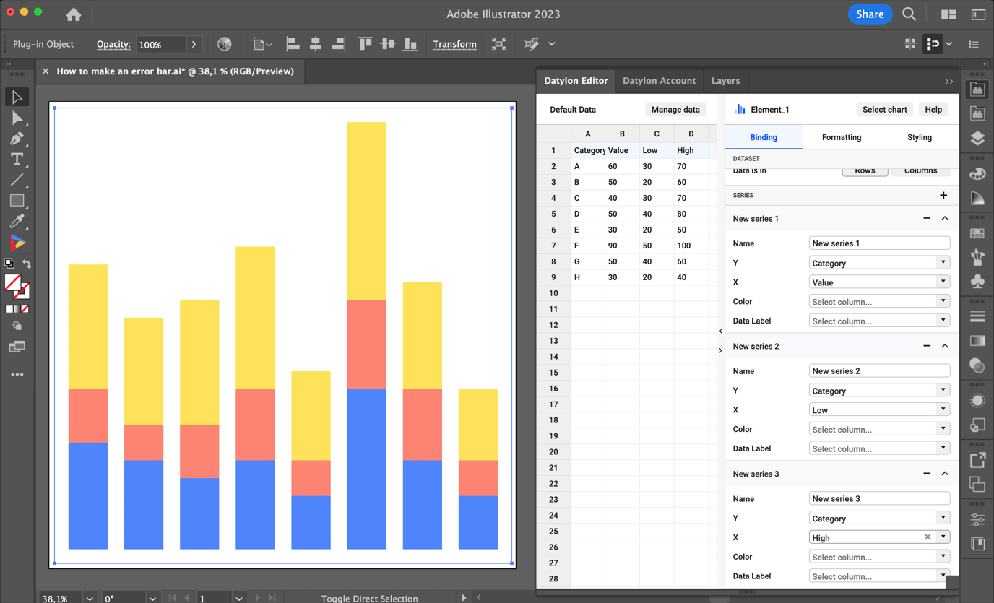Select the Eyedropper tool
This screenshot has height=603, width=994.
17,221
